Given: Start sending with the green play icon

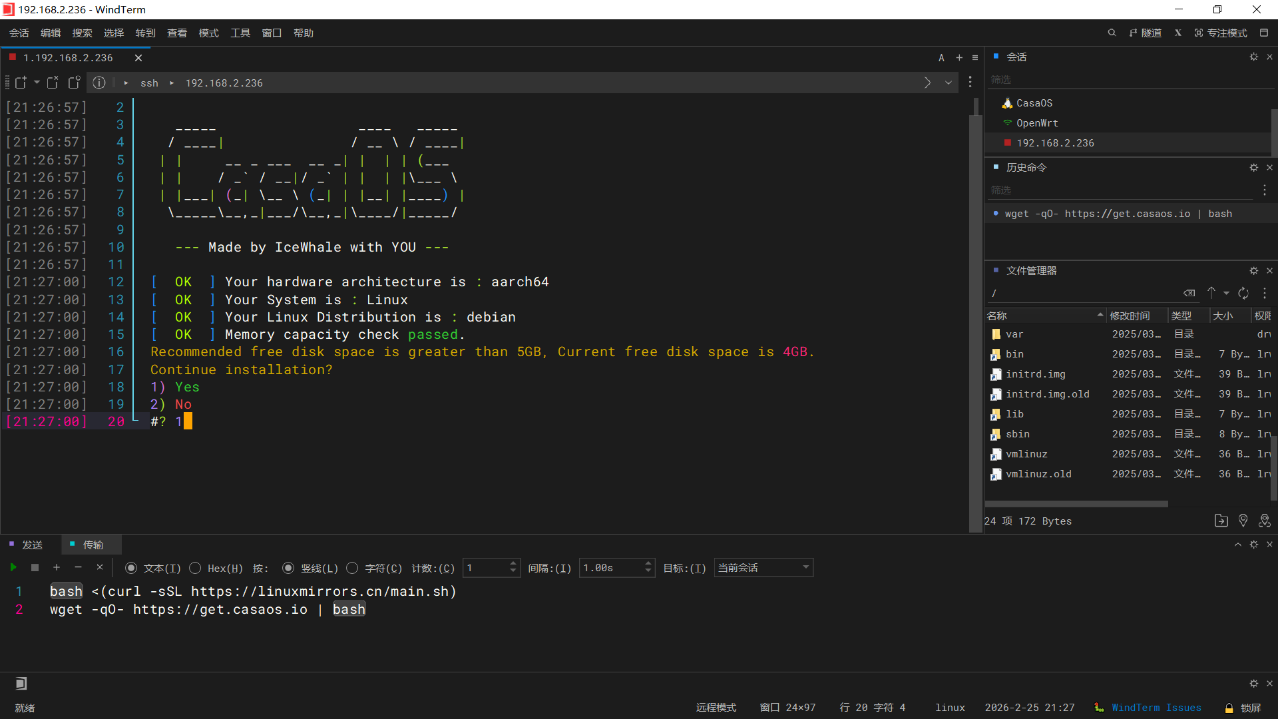Looking at the screenshot, I should [x=13, y=567].
